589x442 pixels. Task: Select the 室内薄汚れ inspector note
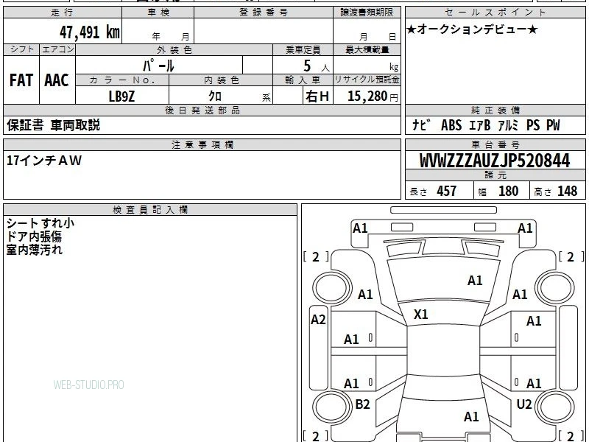pos(34,250)
